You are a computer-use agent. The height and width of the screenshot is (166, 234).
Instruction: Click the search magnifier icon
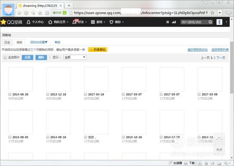[210, 22]
